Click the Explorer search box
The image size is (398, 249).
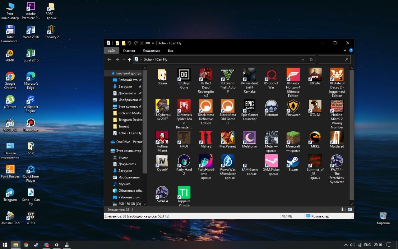coord(335,59)
